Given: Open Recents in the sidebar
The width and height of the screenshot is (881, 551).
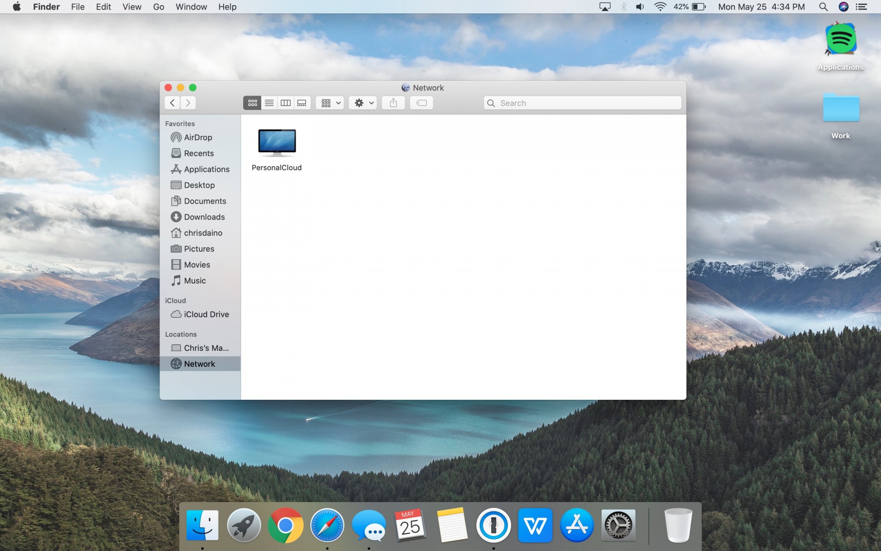Looking at the screenshot, I should pos(200,153).
